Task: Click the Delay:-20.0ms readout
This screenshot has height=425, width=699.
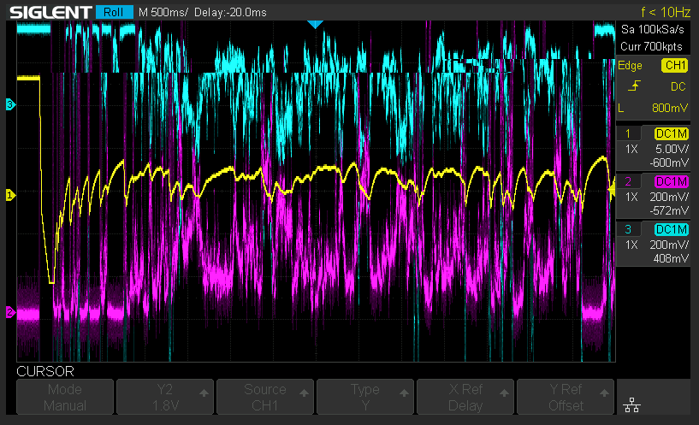Action: click(230, 13)
